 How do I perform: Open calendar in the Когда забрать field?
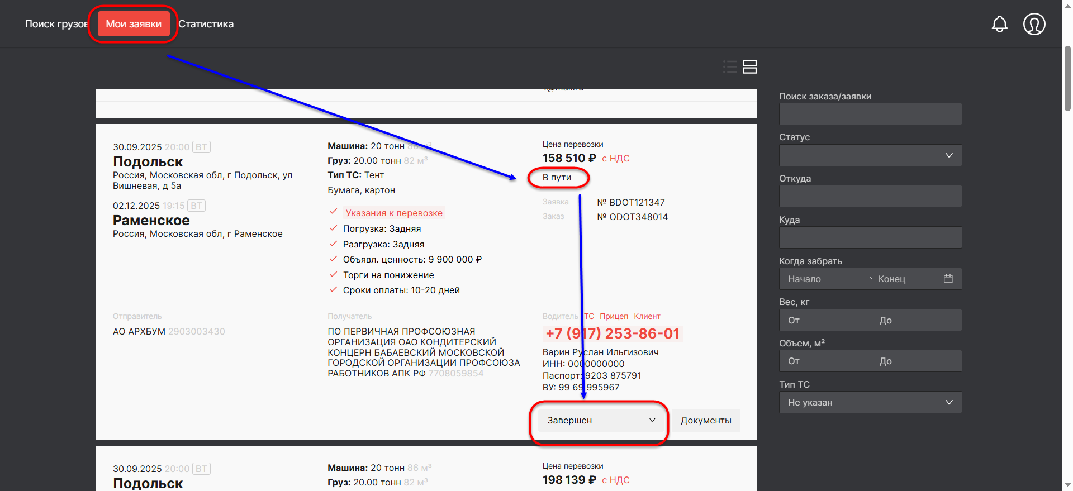point(948,279)
